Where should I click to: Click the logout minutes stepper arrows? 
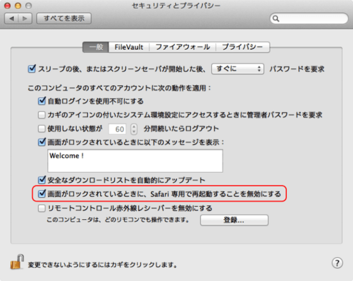134,129
